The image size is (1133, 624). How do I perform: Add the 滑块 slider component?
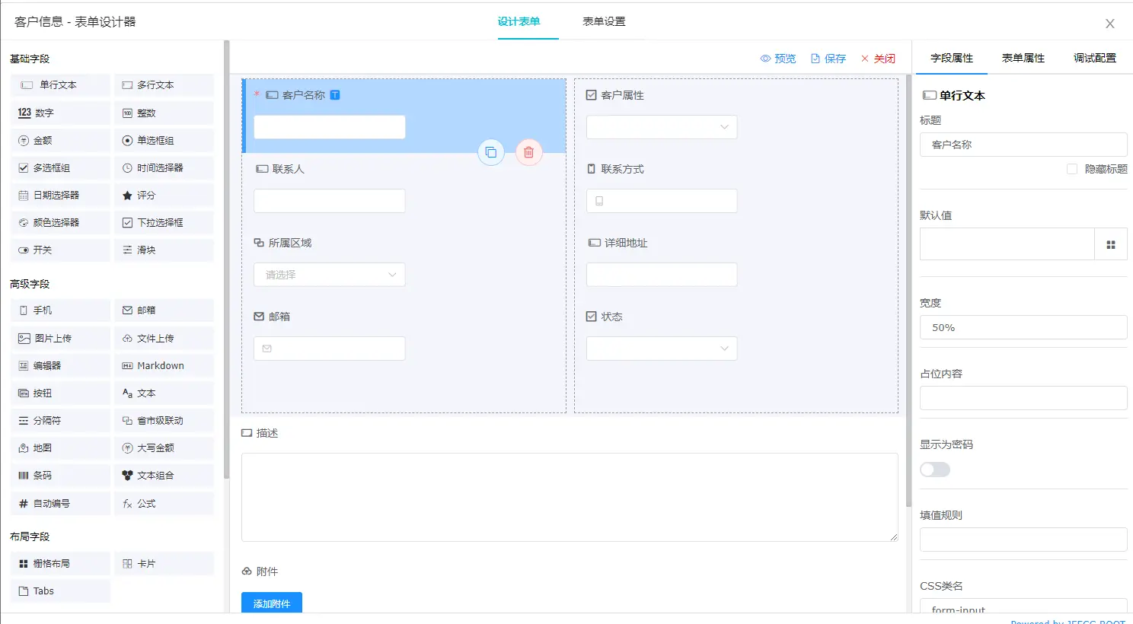coord(164,250)
